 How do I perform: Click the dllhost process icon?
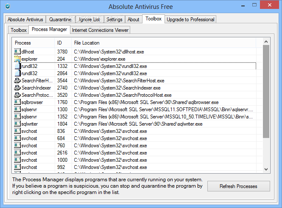pos(17,52)
